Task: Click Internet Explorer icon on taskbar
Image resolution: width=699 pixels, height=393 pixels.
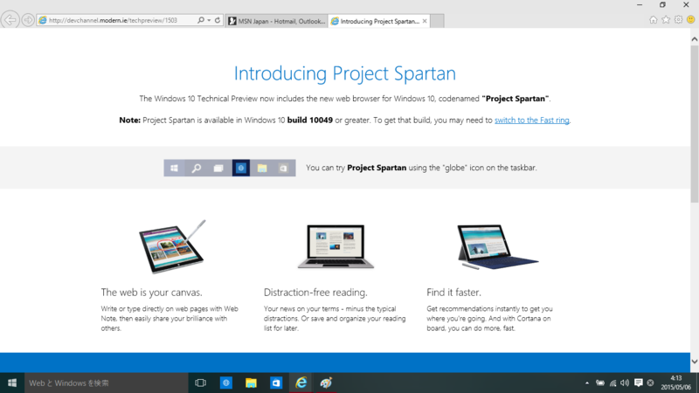Action: [301, 383]
